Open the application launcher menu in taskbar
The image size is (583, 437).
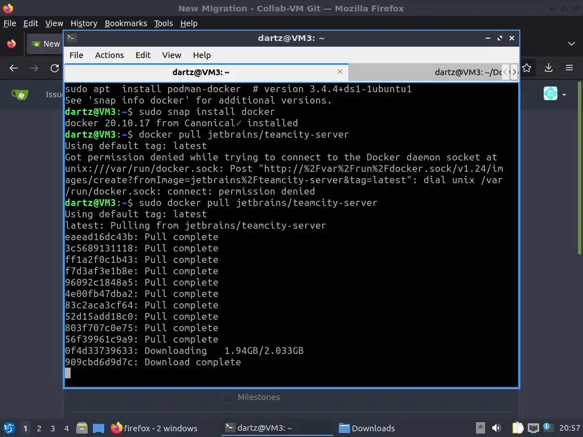pyautogui.click(x=9, y=428)
